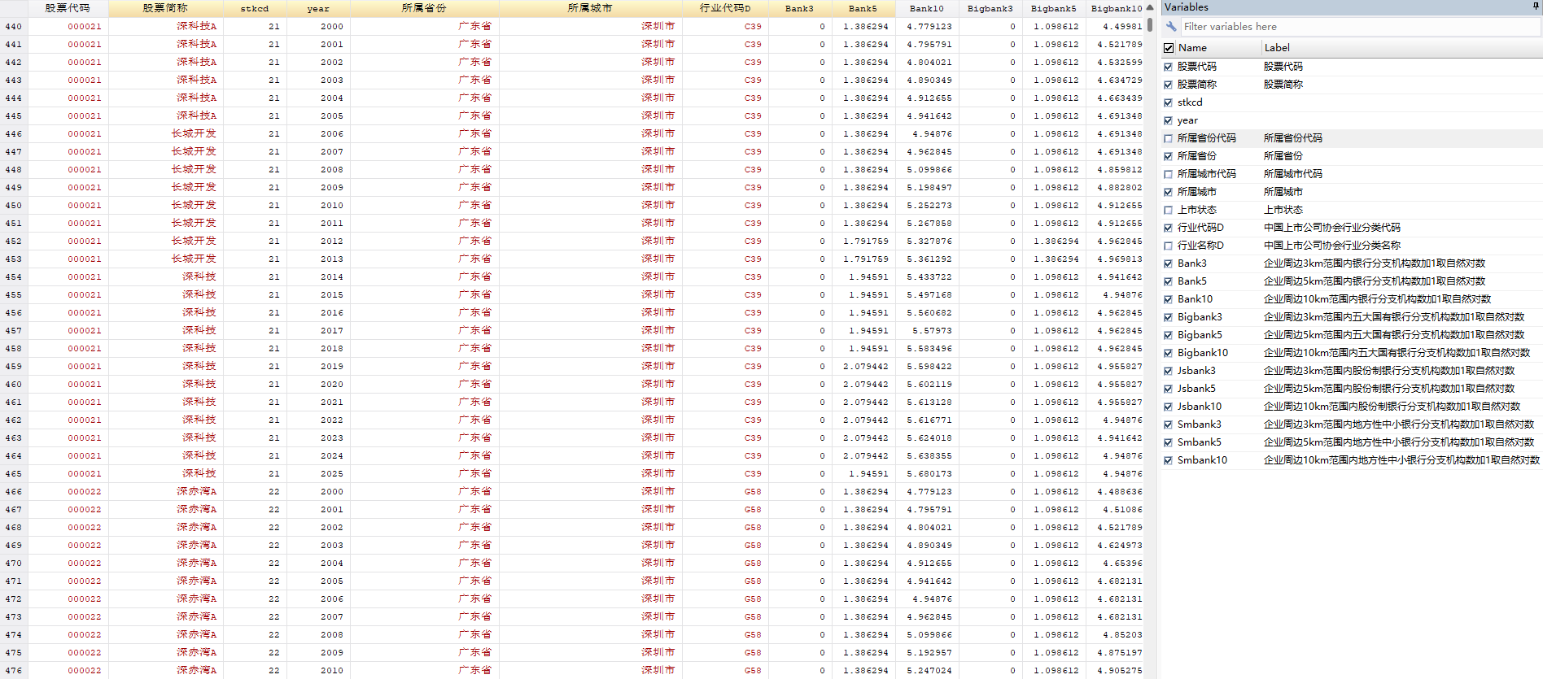This screenshot has width=1543, height=679.
Task: Click the year column header in the data grid
Action: coord(318,8)
